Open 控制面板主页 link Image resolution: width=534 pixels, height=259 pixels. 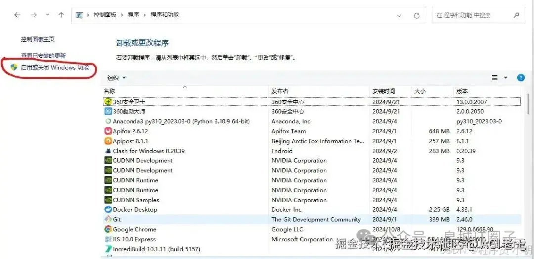click(x=38, y=39)
